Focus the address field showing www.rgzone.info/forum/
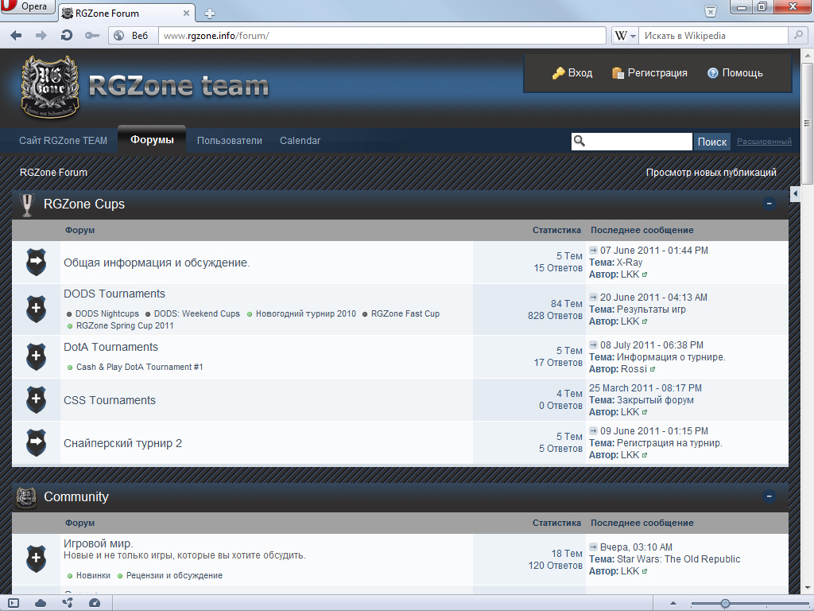 pos(382,35)
